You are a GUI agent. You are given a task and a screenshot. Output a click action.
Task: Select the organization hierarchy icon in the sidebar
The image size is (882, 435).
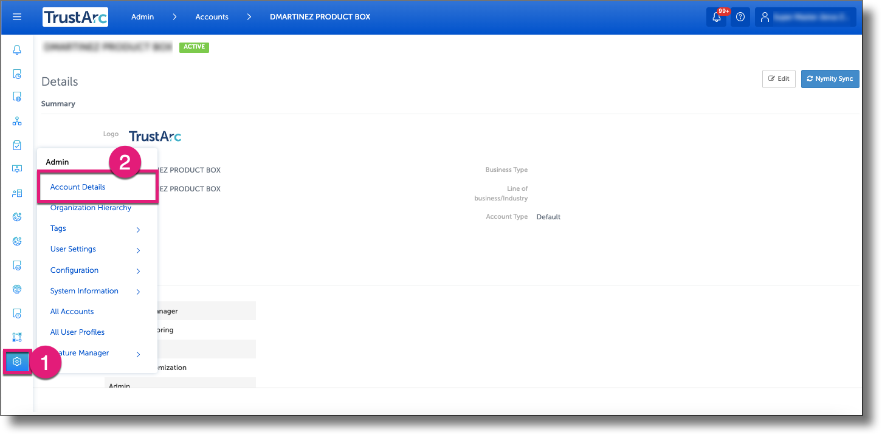17,121
